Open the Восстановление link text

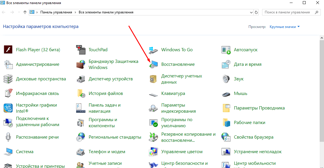[178, 64]
